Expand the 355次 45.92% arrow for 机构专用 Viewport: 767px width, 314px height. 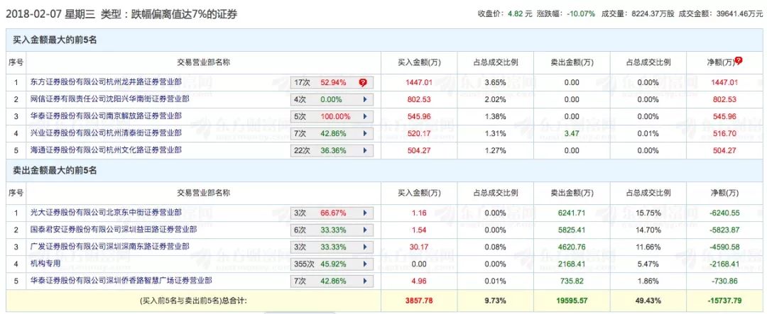coord(365,264)
